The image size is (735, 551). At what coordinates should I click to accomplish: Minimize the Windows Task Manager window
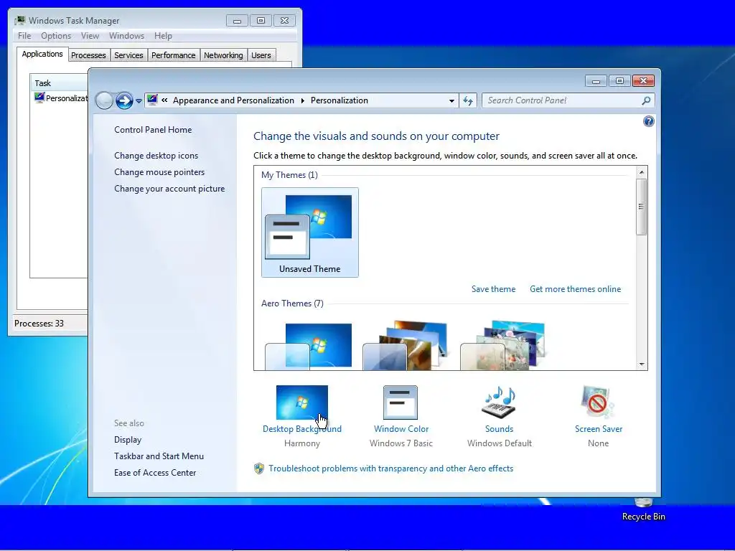pyautogui.click(x=237, y=21)
